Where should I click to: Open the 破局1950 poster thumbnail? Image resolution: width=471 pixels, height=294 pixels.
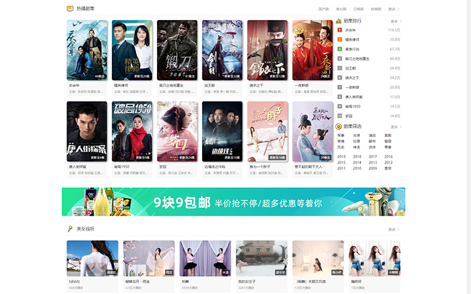tap(132, 131)
